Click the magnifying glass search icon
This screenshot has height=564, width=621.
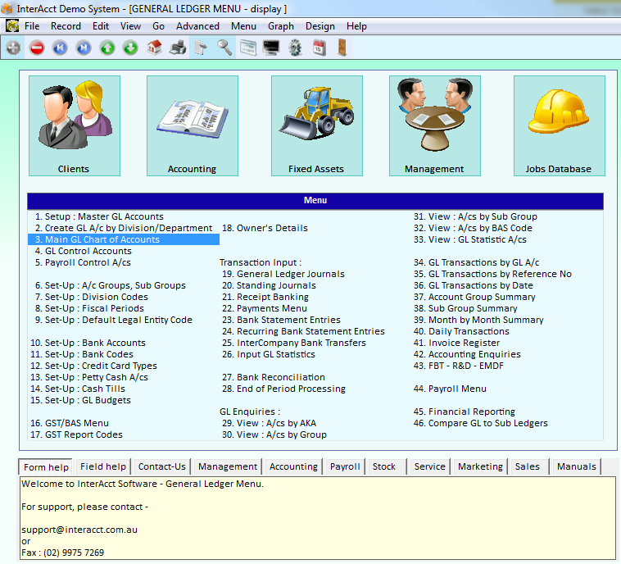(224, 48)
